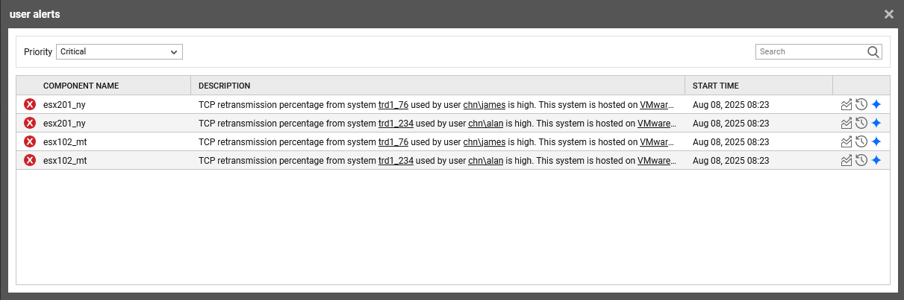Close the user alerts dialog
This screenshot has width=904, height=300.
click(888, 14)
